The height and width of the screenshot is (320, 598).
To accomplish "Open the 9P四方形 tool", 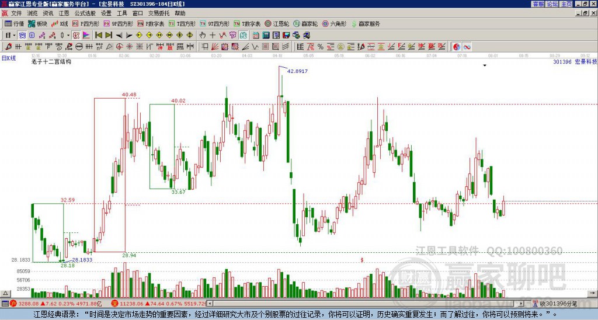I will [119, 23].
